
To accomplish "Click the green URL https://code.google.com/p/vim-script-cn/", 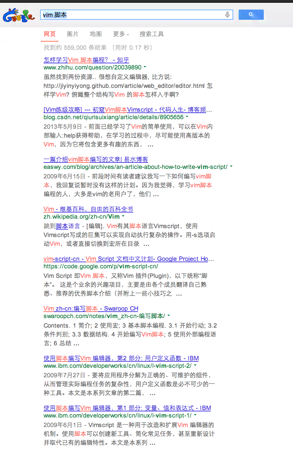I will click(x=101, y=266).
